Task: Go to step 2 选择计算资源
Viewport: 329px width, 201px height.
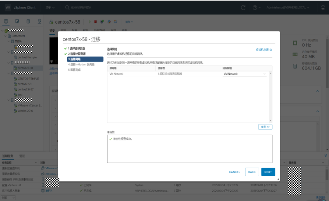Action: (76, 54)
